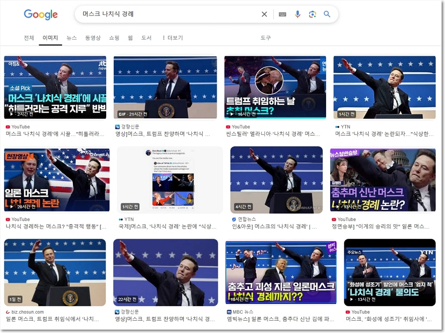Open link 나치식 경례하는 머스크? 충격적 행동
Screen dimensions: 445x333
tap(56, 226)
